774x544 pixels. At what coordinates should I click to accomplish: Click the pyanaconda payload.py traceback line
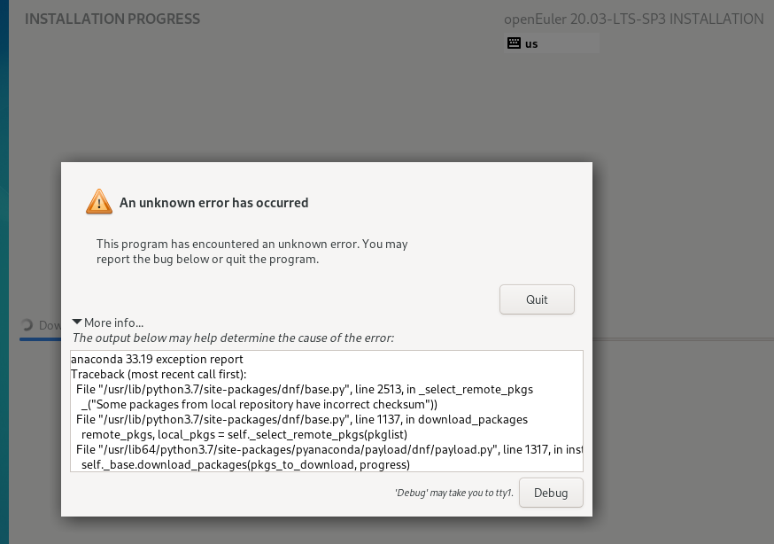click(x=329, y=449)
